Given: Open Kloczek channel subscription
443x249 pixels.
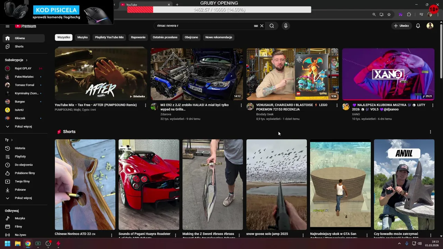Looking at the screenshot, I should click(24, 118).
